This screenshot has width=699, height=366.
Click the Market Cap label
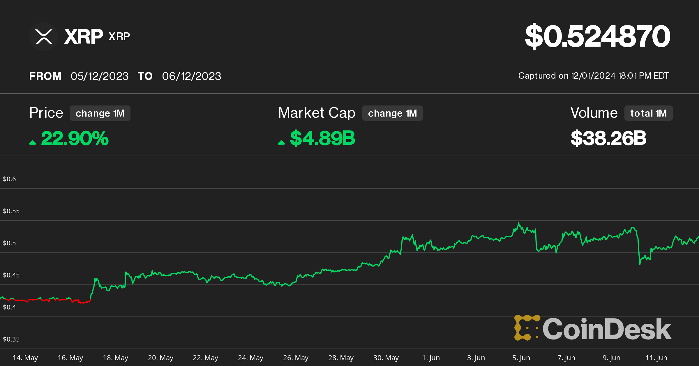click(317, 113)
